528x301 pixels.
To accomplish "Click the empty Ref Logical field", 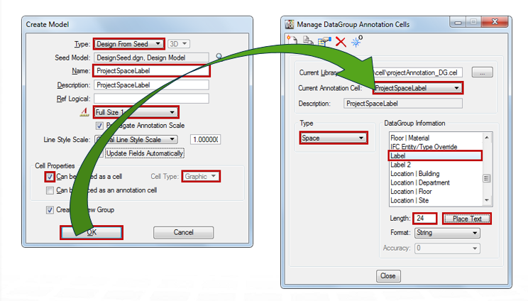I will [x=151, y=99].
